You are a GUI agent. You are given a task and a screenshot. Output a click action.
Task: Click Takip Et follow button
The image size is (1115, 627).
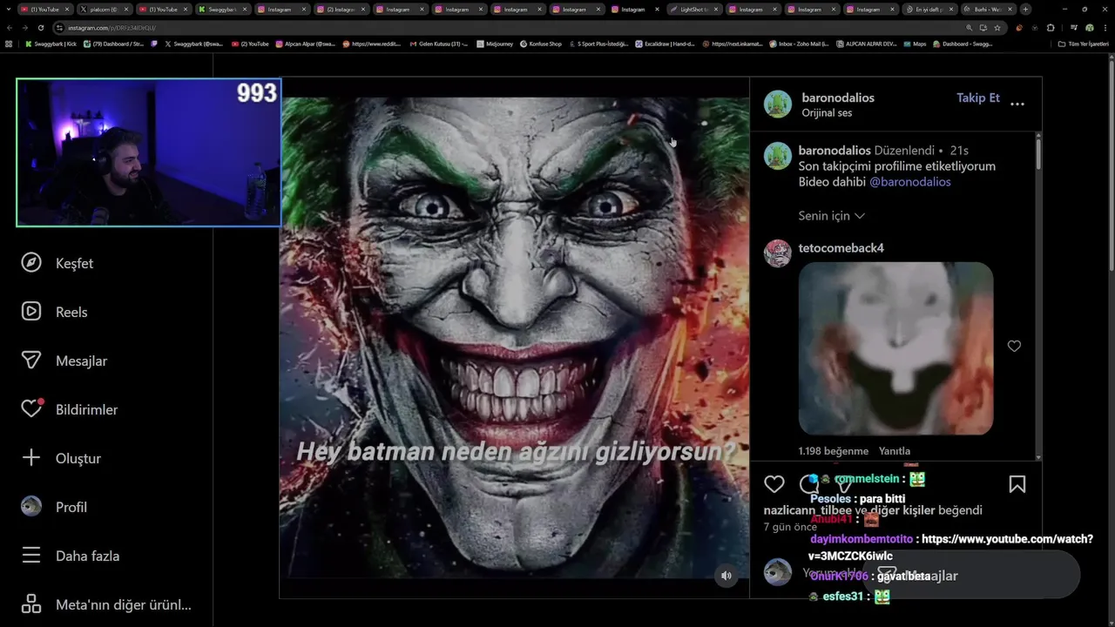[x=977, y=98]
